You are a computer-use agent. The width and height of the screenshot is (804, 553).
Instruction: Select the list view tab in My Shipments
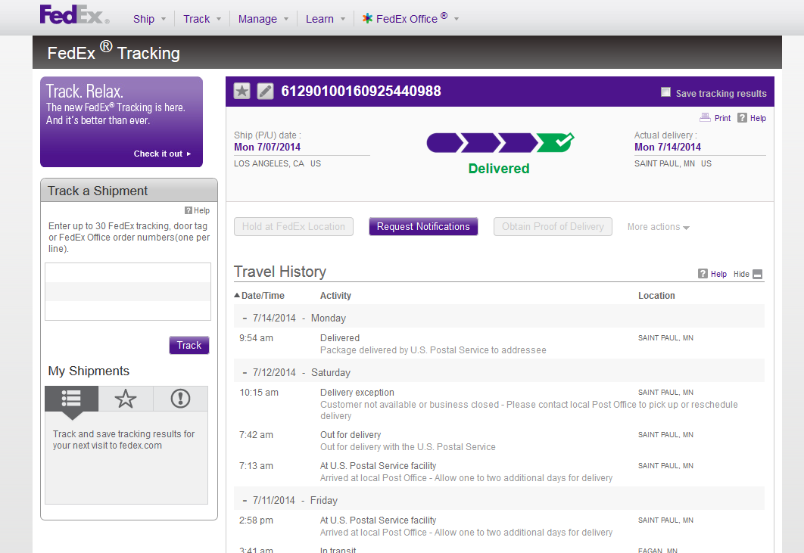pyautogui.click(x=71, y=398)
